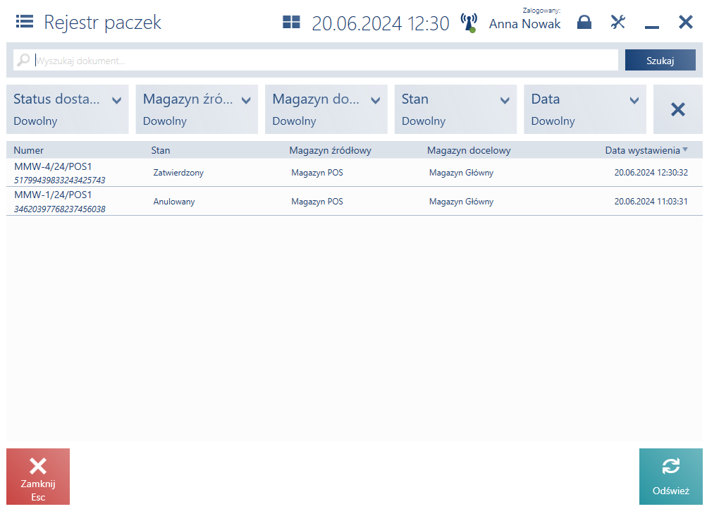Click Magazyn POS in MMW-4 row
Viewport: 707px width, 509px height.
click(x=317, y=173)
